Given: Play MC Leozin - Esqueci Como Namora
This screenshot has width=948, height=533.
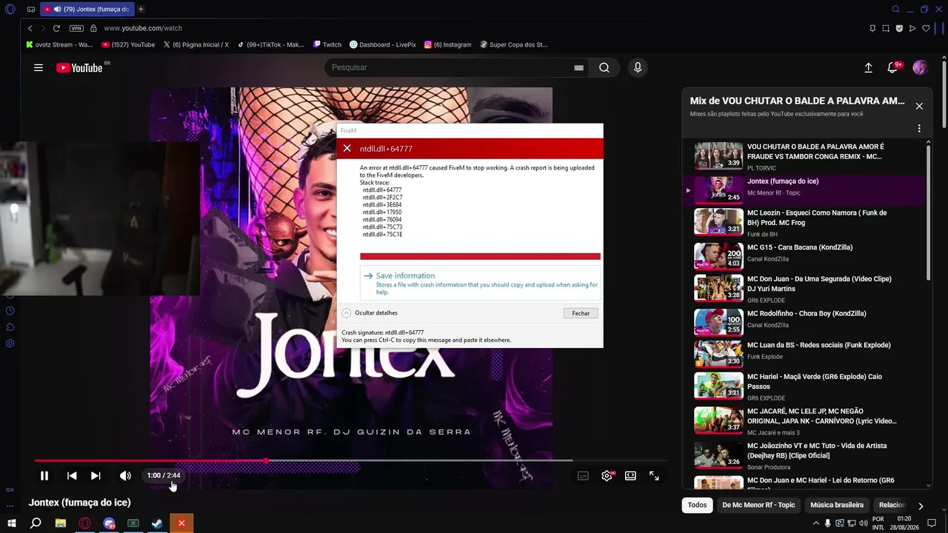Looking at the screenshot, I should (x=804, y=222).
